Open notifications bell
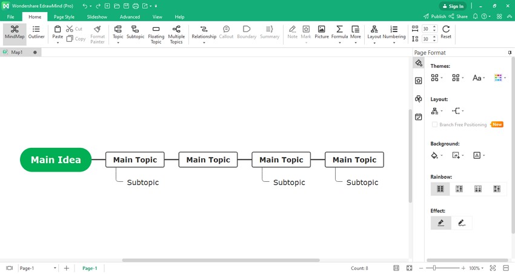Screen dimensions: 515x274 475,16
